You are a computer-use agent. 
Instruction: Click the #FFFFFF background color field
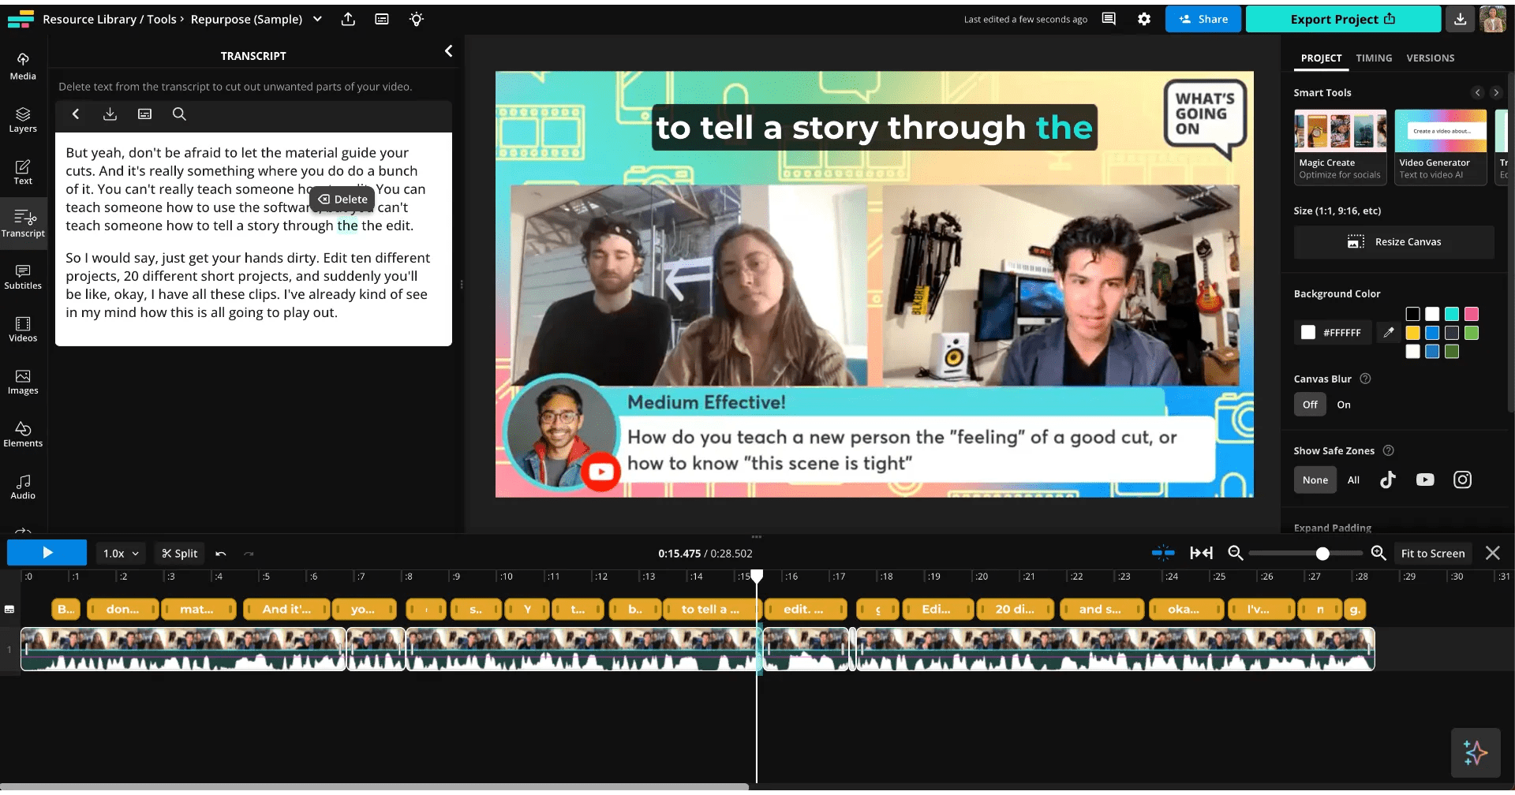(x=1334, y=333)
